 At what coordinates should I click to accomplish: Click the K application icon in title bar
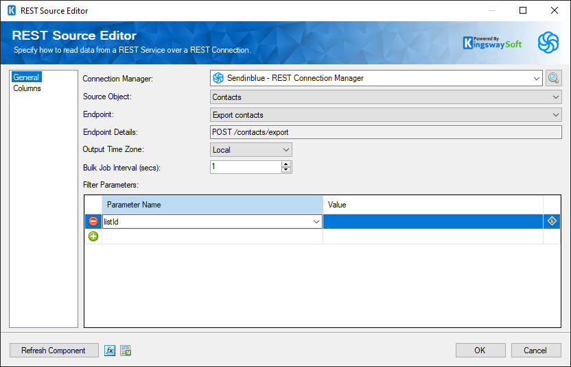pyautogui.click(x=12, y=10)
